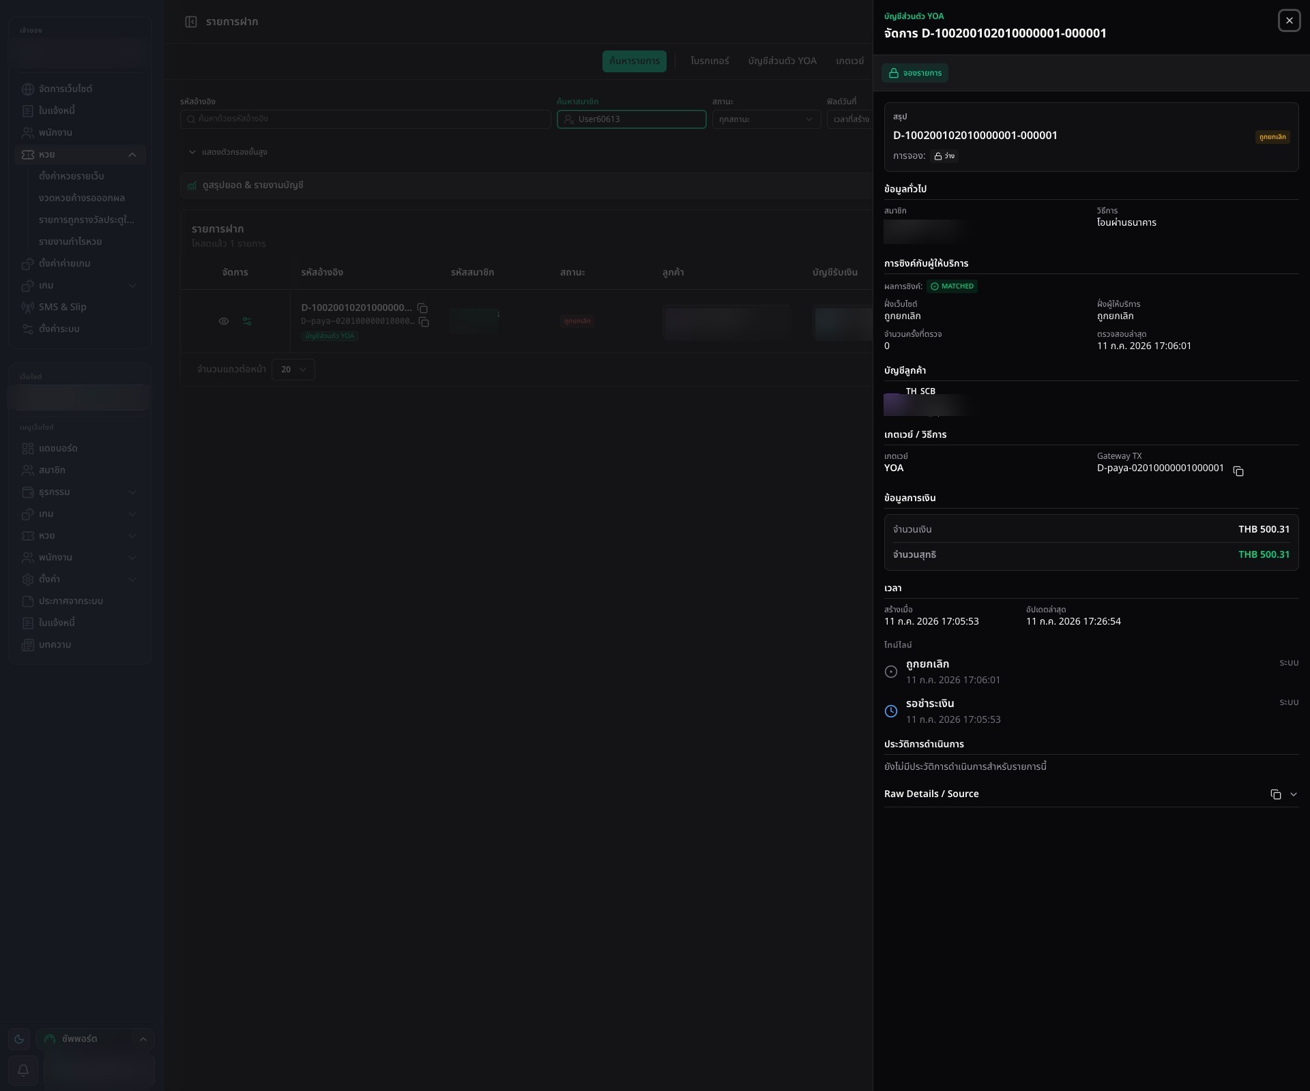Open บทความ in the website menu
1310x1091 pixels.
pyautogui.click(x=80, y=645)
